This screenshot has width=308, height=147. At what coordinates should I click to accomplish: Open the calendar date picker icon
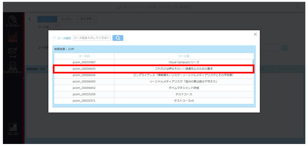click(x=285, y=48)
